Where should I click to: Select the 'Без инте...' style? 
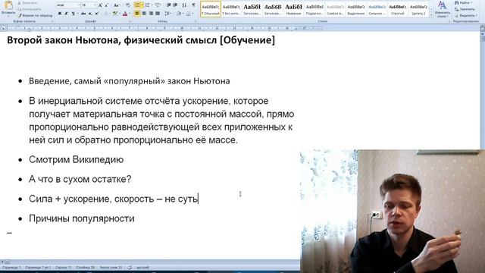click(231, 9)
